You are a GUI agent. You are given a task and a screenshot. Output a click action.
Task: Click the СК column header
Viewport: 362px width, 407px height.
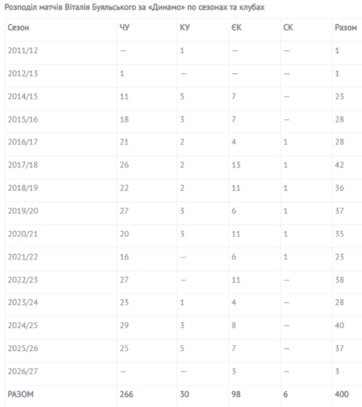click(x=288, y=27)
